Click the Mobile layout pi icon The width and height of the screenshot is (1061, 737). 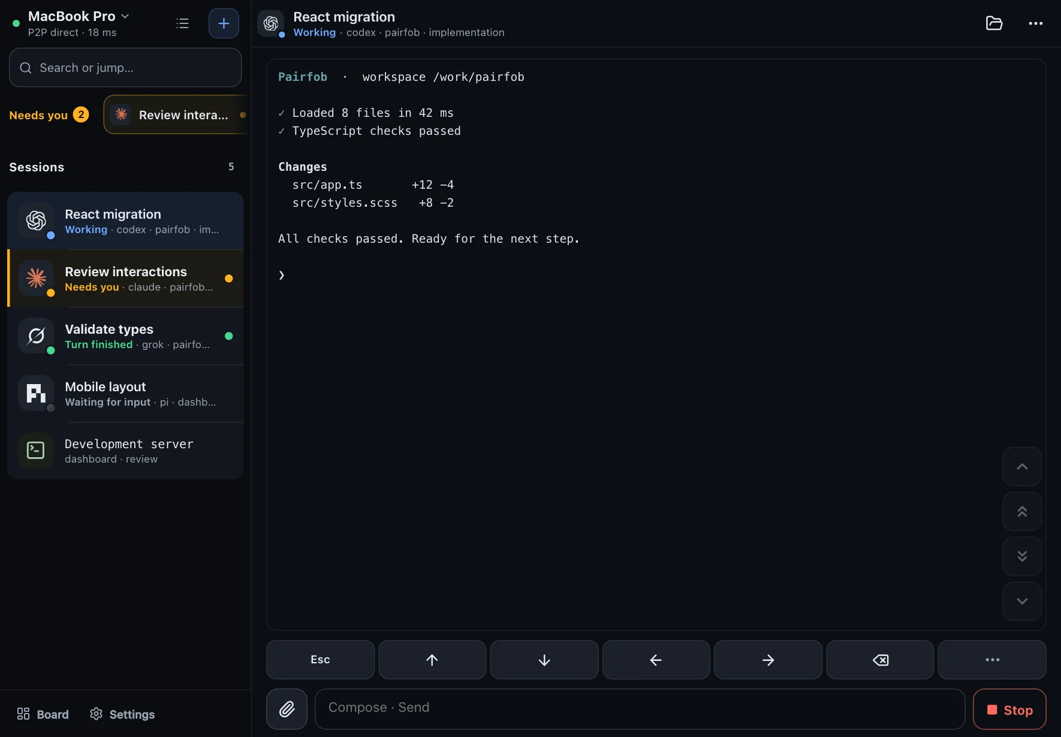[x=36, y=393]
